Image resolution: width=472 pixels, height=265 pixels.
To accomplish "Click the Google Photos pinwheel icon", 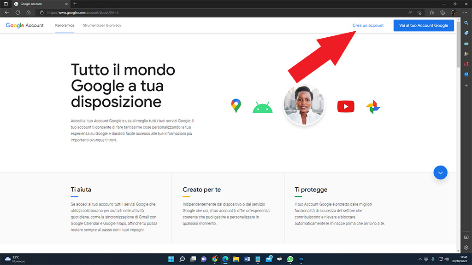I will coord(373,107).
